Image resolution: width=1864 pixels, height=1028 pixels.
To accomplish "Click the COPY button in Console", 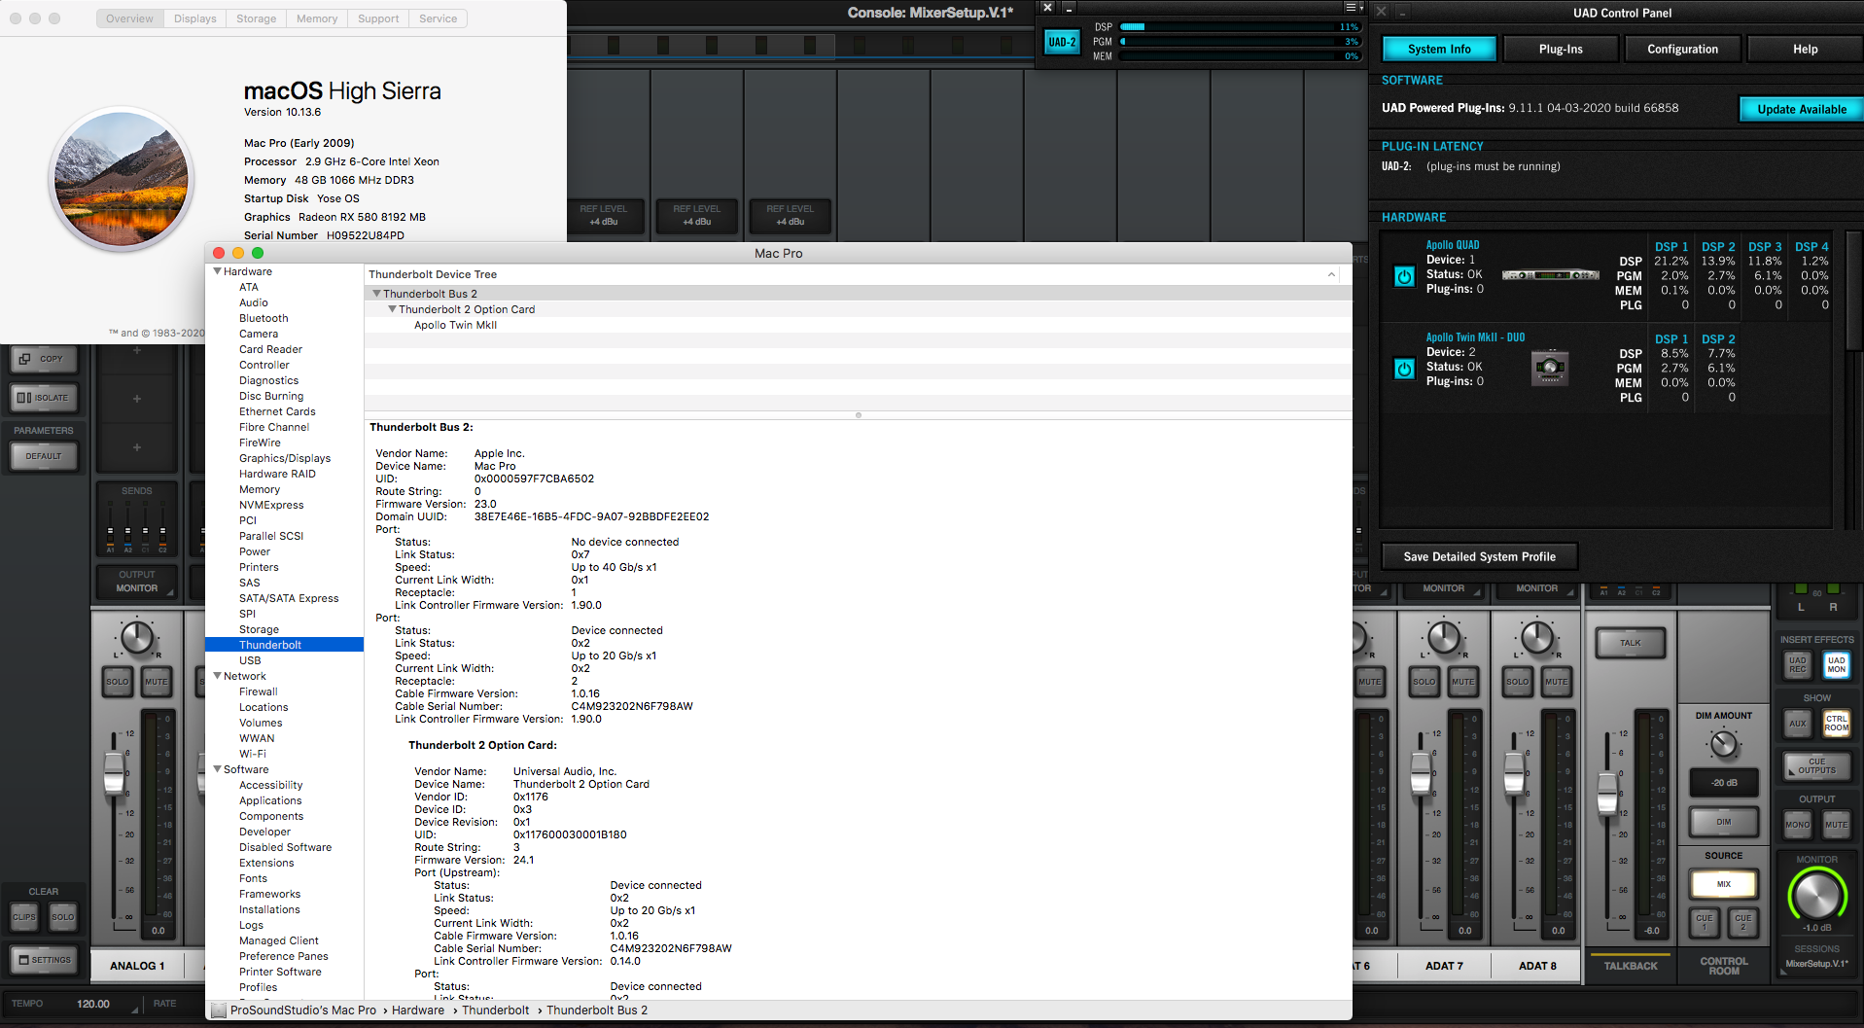I will pos(43,359).
